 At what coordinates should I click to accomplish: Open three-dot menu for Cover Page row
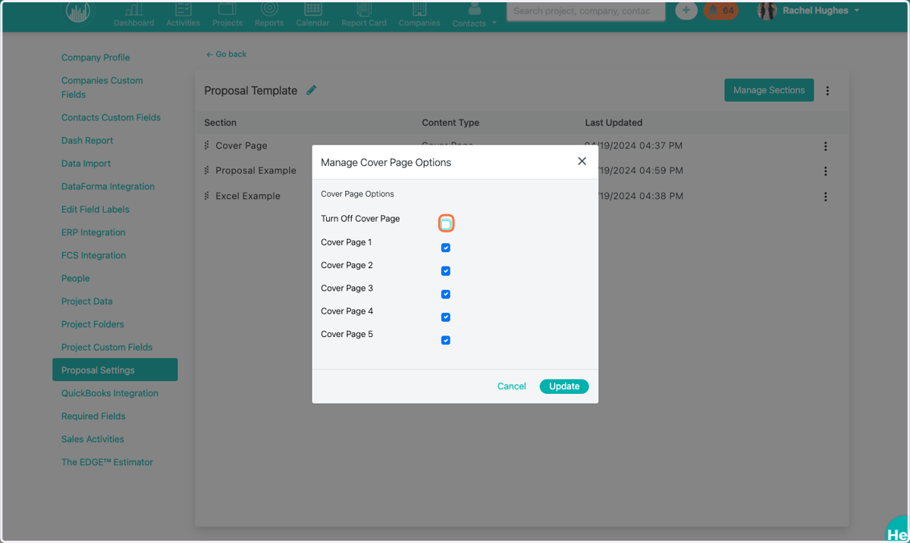826,146
